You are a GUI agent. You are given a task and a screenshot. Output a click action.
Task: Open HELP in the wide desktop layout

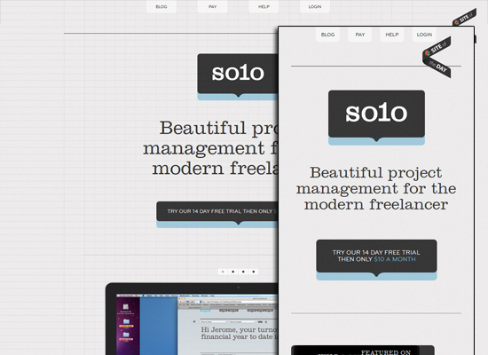(x=264, y=6)
